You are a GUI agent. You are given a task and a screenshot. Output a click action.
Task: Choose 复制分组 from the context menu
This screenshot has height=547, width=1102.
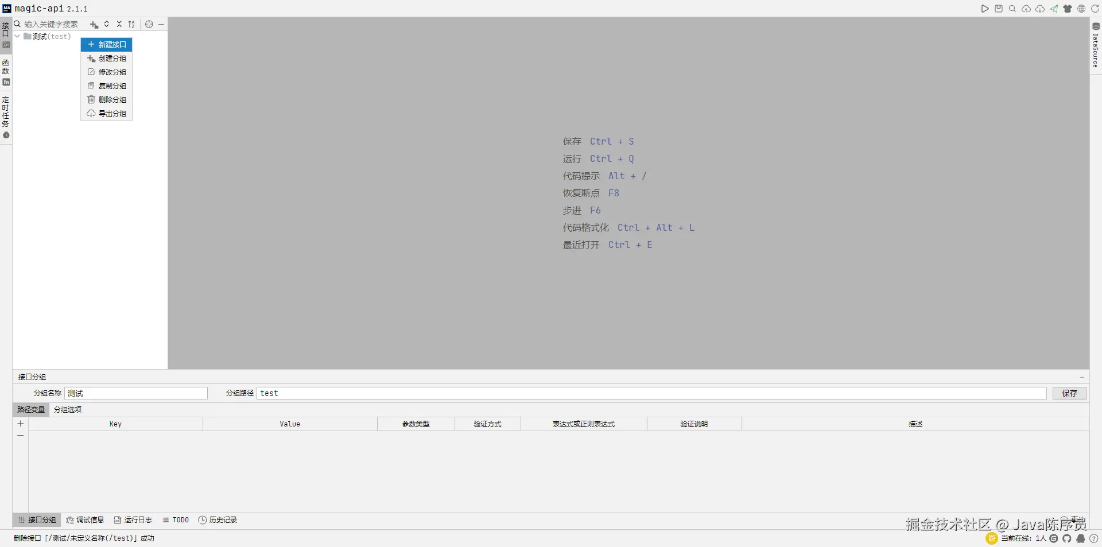pos(107,86)
